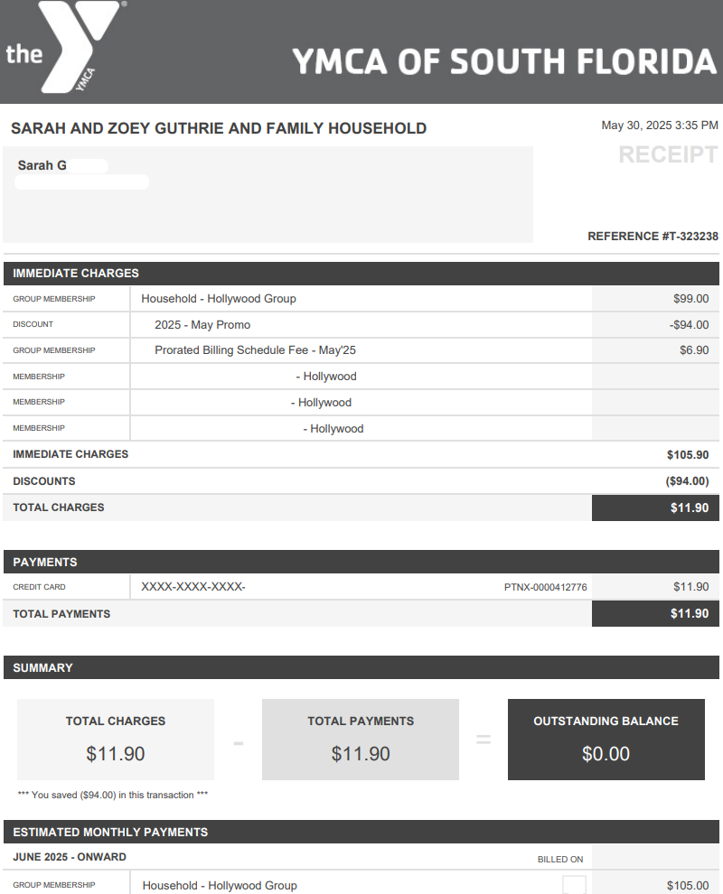Click the -$94.00 discount amount
The height and width of the screenshot is (894, 723).
tap(689, 325)
